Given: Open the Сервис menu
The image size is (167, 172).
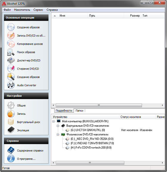Looking at the screenshot, I should (x=38, y=10).
